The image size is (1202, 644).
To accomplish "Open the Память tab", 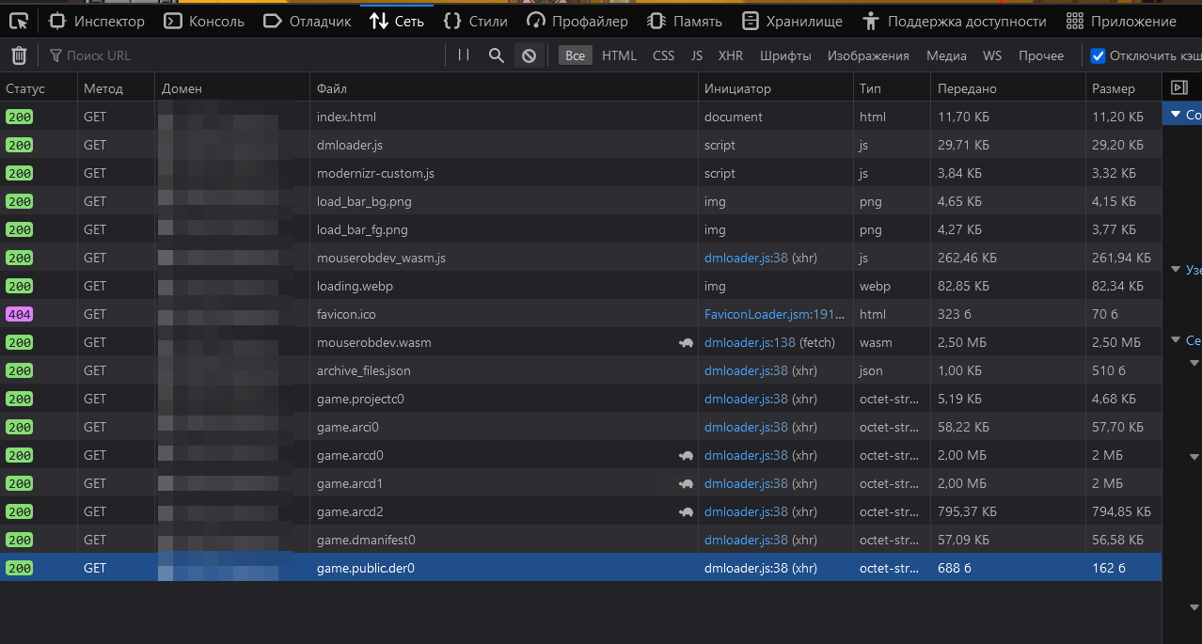I will pos(684,20).
